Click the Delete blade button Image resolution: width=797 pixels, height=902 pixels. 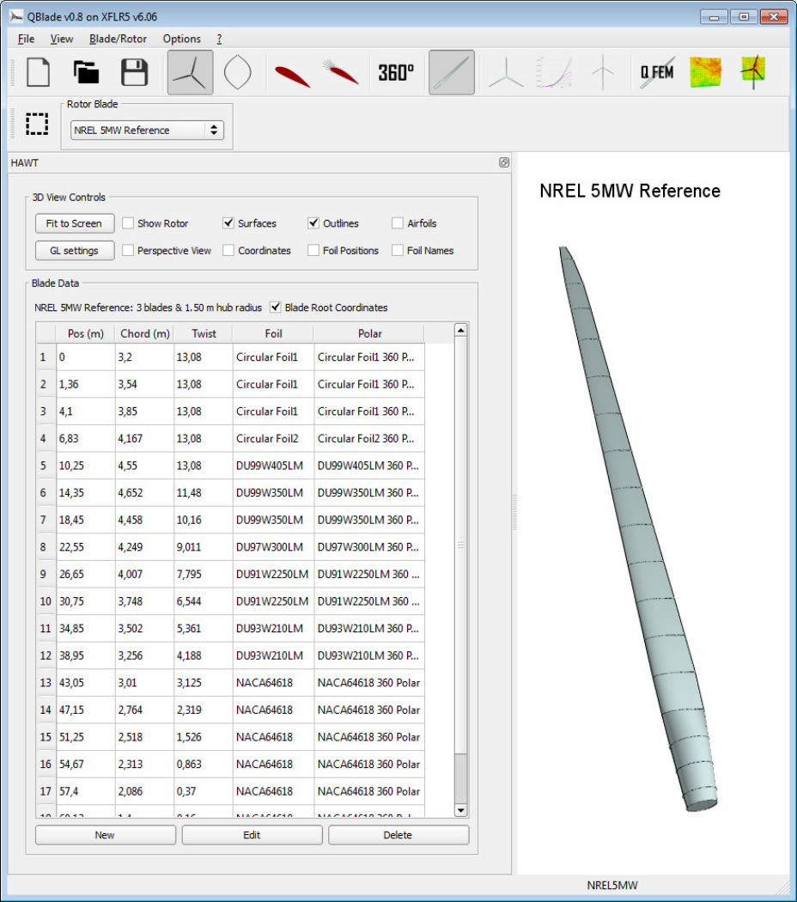point(398,835)
